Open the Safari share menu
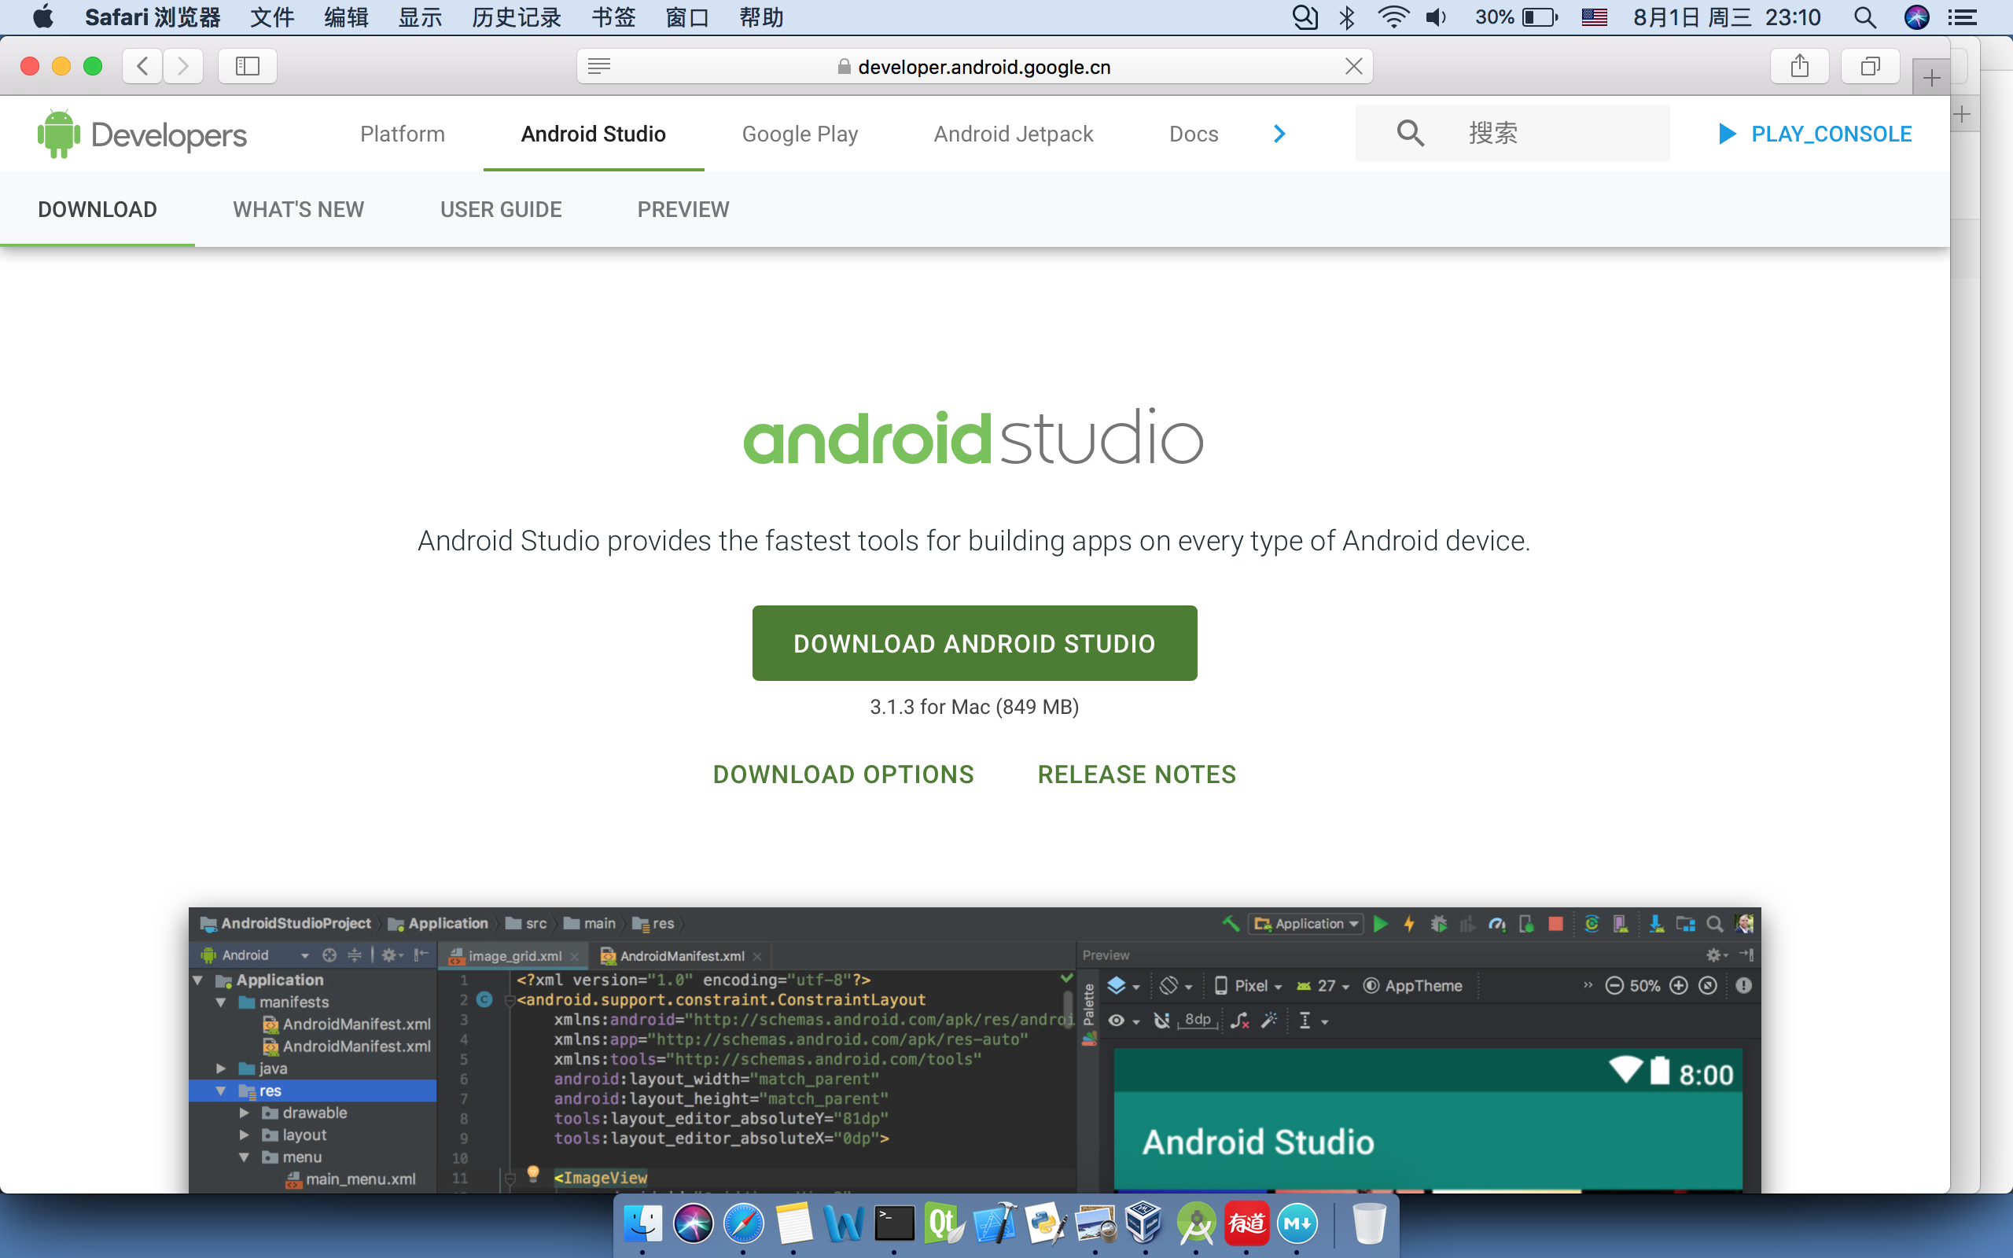This screenshot has width=2013, height=1258. point(1799,66)
